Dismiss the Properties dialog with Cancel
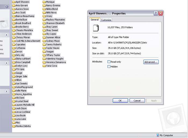The image size is (188, 138). (x=137, y=101)
